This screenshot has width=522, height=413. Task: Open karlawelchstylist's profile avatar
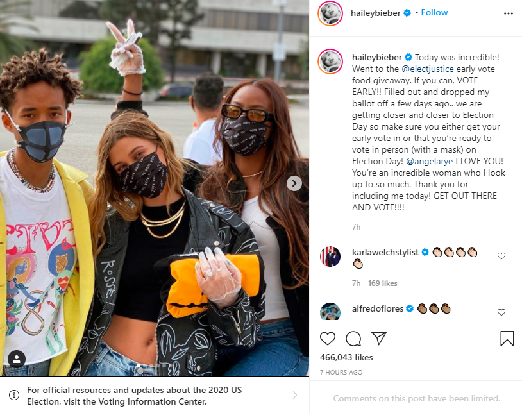tap(330, 257)
